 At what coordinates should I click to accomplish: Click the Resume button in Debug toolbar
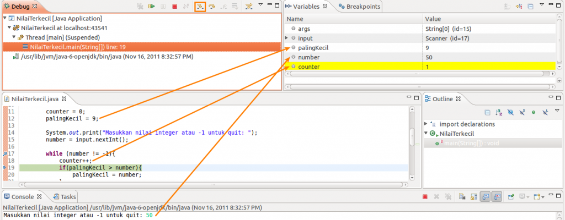152,6
